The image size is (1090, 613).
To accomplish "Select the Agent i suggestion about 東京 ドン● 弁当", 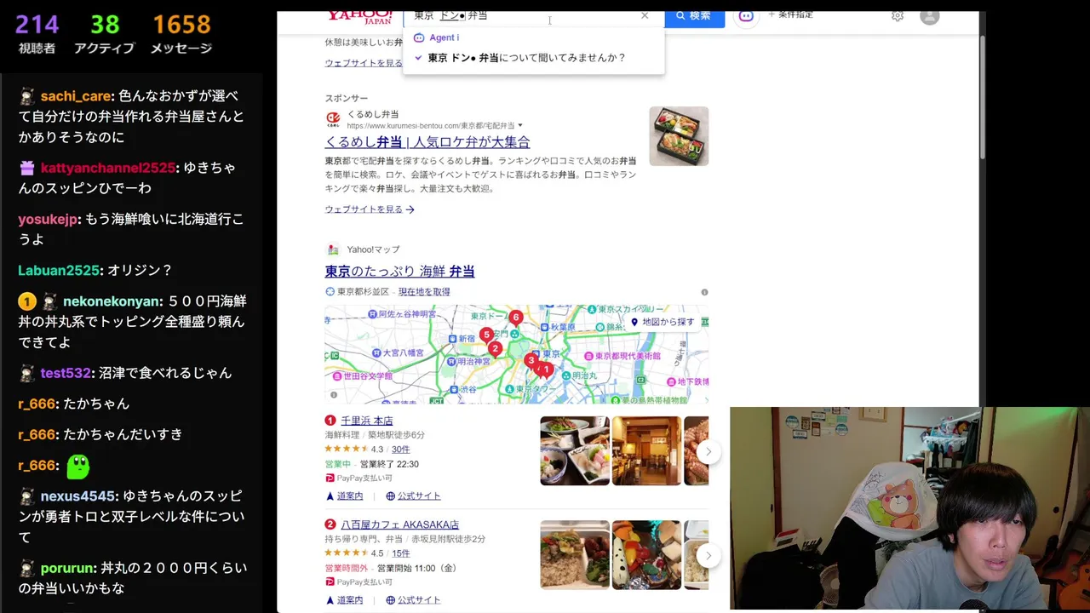I will [526, 58].
